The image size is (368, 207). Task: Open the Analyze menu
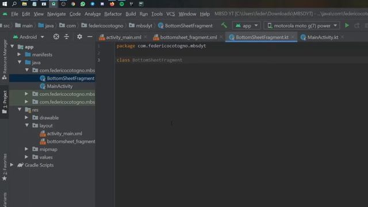click(x=93, y=14)
